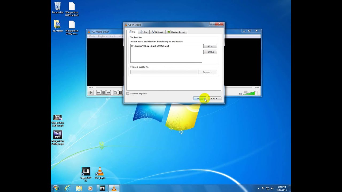342x192 pixels.
Task: Click Vegas Pro taskbar icon
Action: point(102,188)
